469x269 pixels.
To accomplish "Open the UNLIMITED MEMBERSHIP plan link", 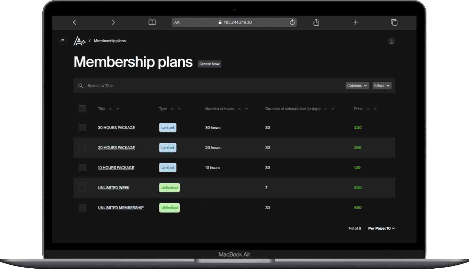I will (121, 208).
